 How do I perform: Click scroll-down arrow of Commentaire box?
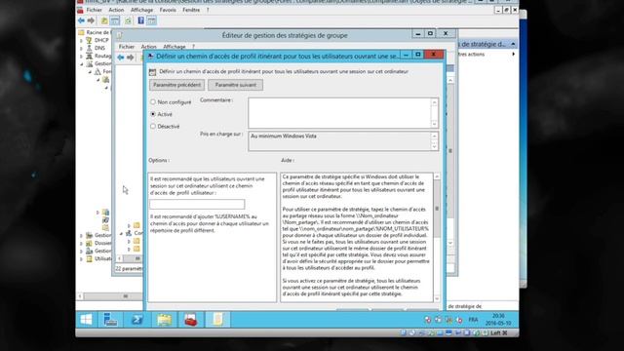coord(435,124)
